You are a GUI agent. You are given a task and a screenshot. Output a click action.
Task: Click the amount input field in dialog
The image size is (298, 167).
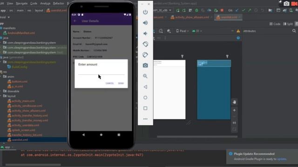(102, 72)
